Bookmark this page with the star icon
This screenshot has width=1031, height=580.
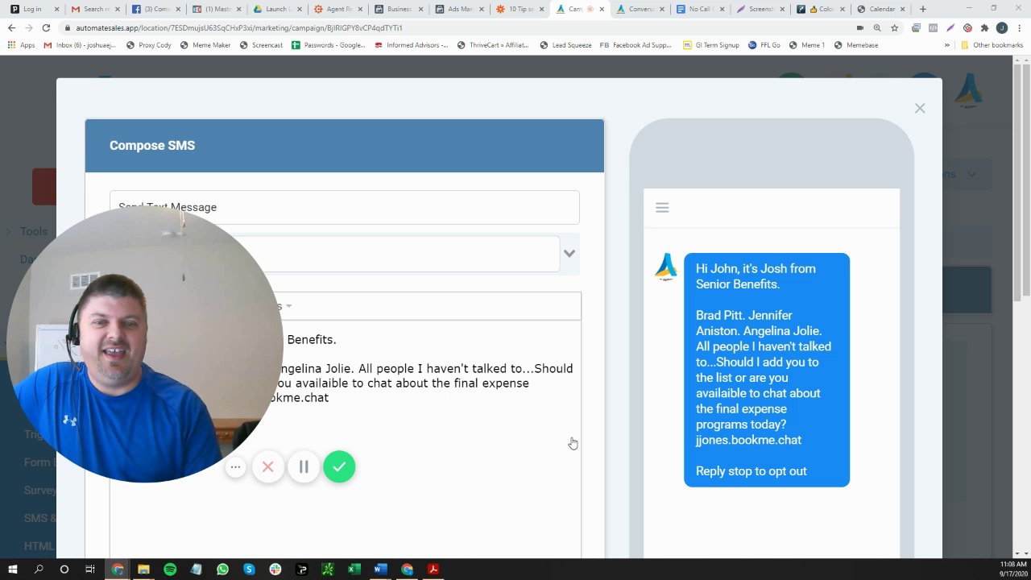point(894,27)
